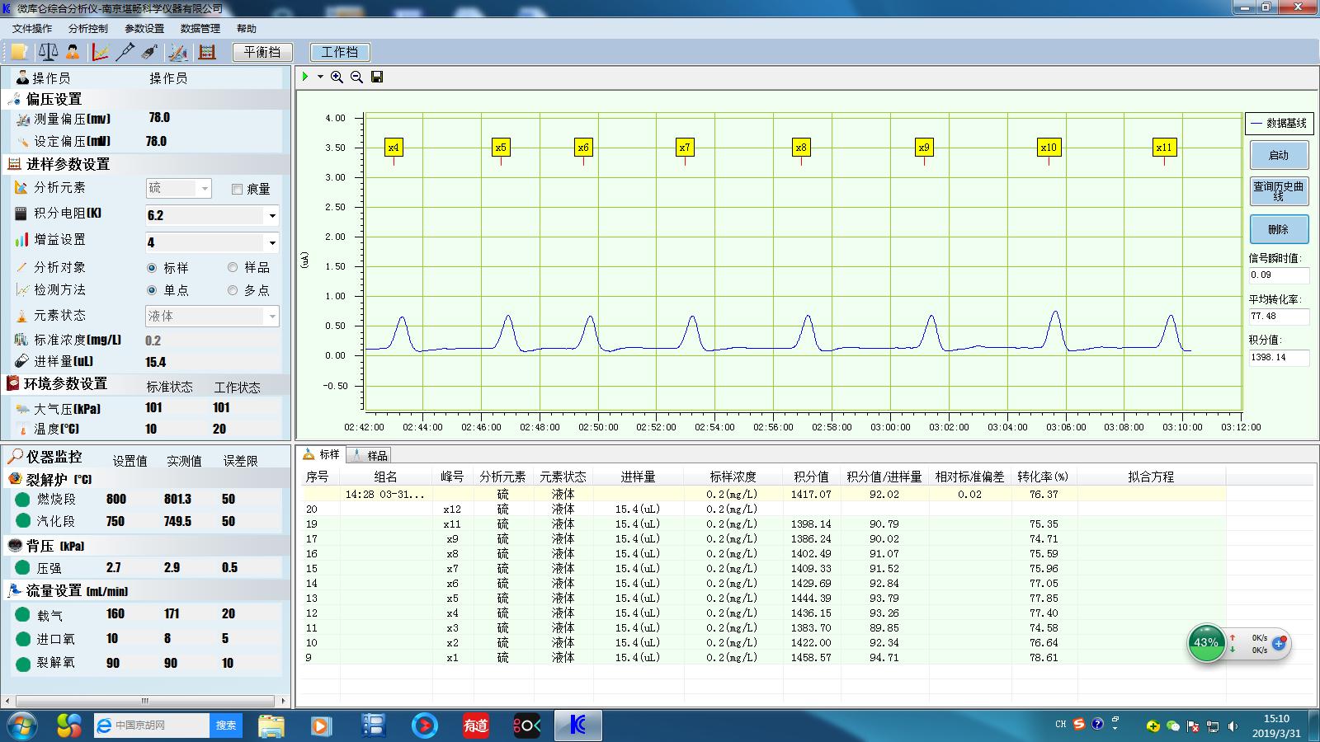Select the 多点 detection method radio
This screenshot has width=1320, height=742.
(233, 290)
